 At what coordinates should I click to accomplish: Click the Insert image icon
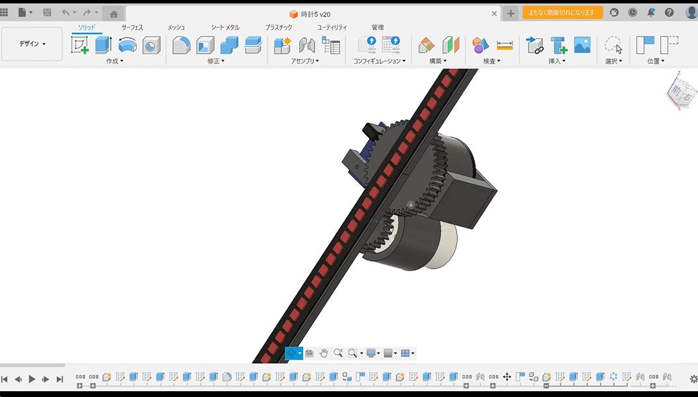click(x=582, y=45)
